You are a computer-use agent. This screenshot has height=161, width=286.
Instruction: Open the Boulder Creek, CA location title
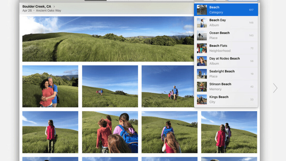pos(37,6)
